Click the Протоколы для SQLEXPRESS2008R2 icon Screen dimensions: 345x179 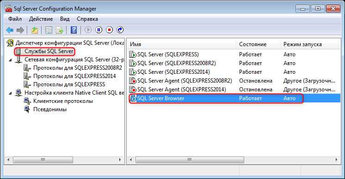click(x=27, y=68)
